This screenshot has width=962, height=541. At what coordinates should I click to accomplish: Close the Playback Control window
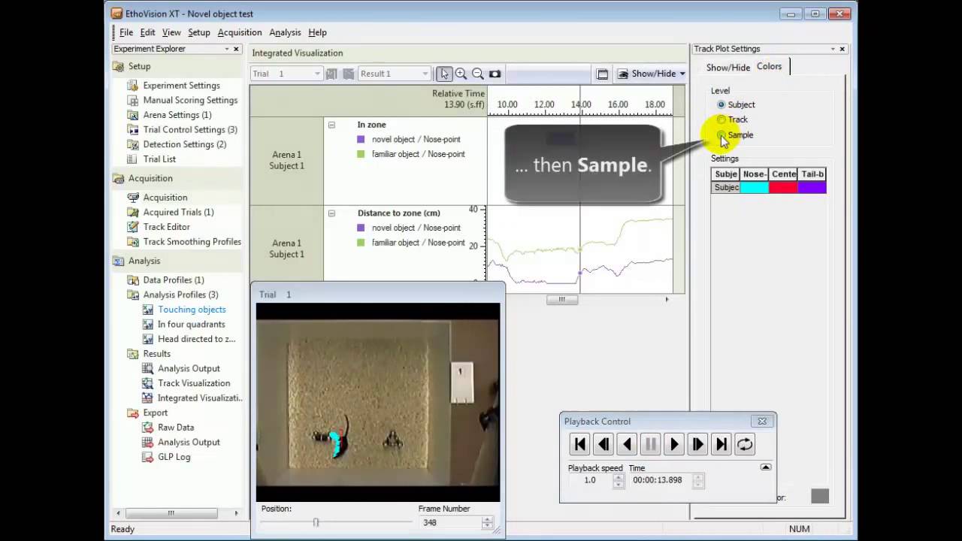pos(762,422)
